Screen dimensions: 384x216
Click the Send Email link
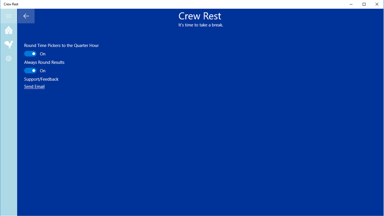coord(34,86)
